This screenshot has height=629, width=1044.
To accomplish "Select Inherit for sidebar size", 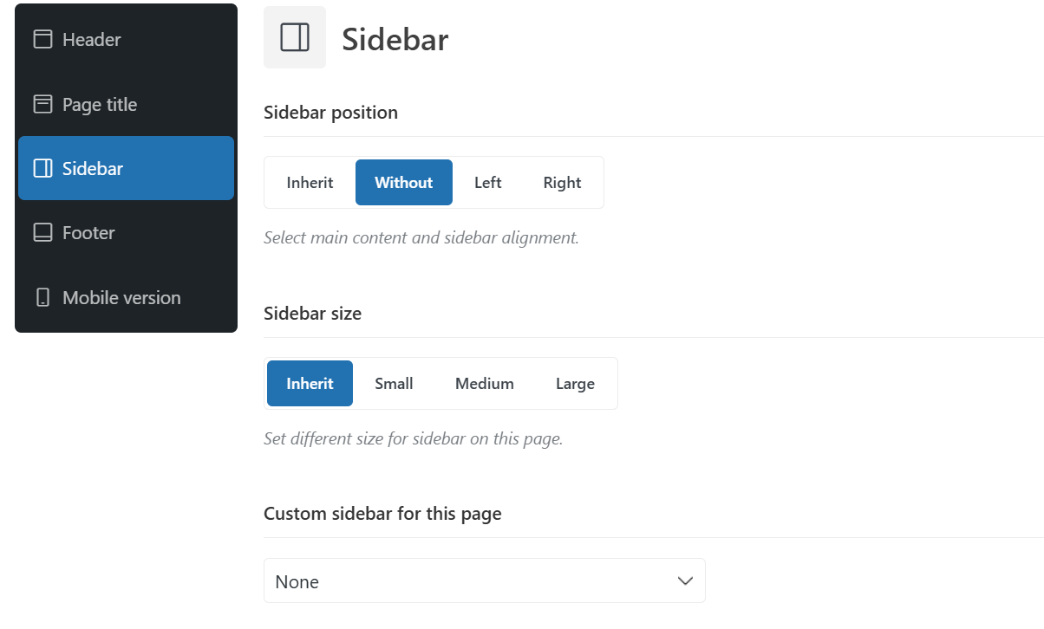I will tap(310, 384).
